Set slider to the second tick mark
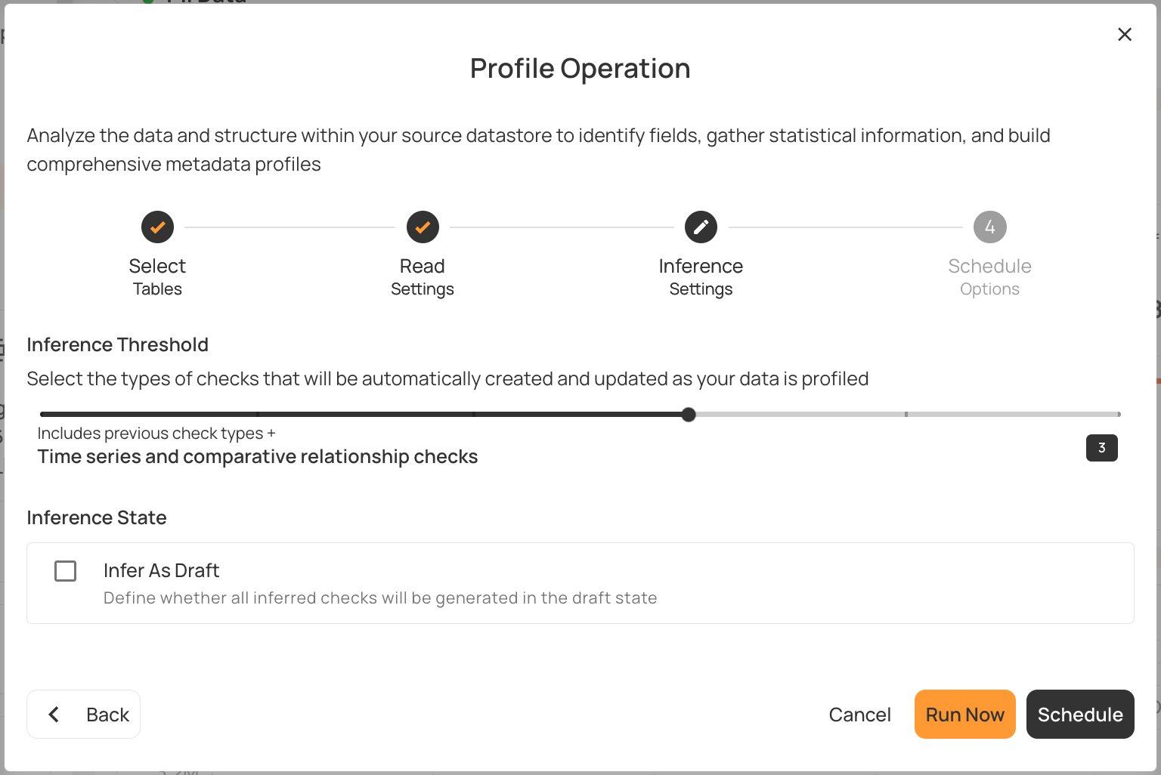 pyautogui.click(x=474, y=414)
